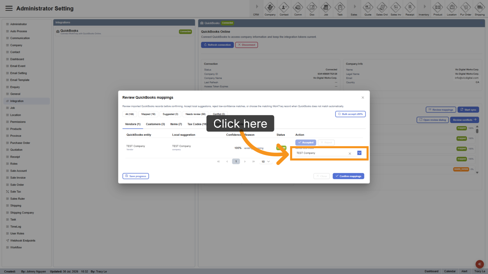Filter mappings by All (108)
Screen dimensions: 488x274
[130, 114]
